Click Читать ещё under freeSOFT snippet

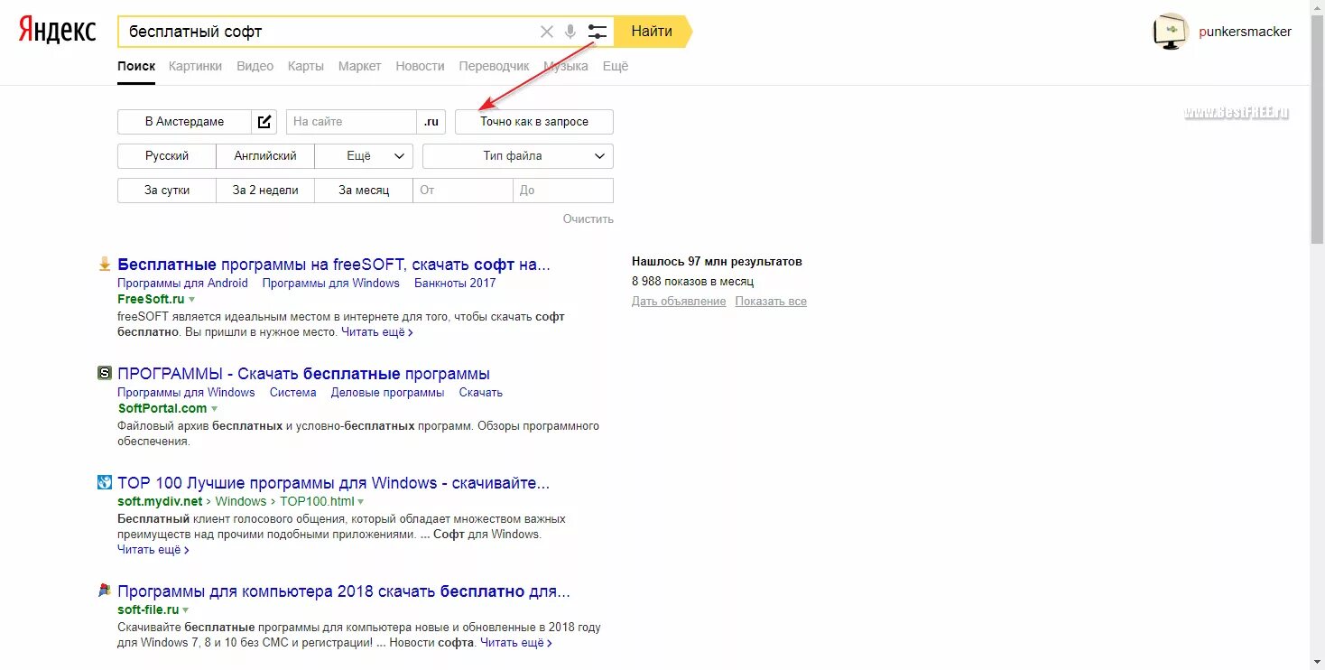(376, 332)
